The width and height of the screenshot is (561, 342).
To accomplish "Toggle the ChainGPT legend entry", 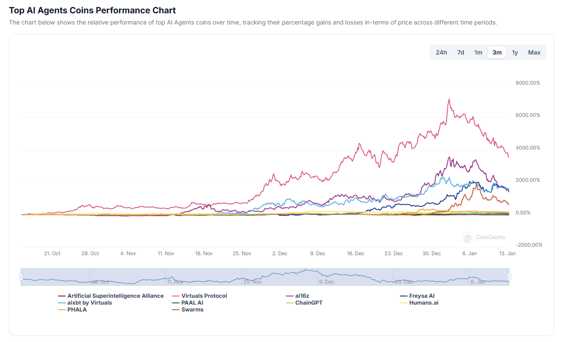I will tap(309, 302).
